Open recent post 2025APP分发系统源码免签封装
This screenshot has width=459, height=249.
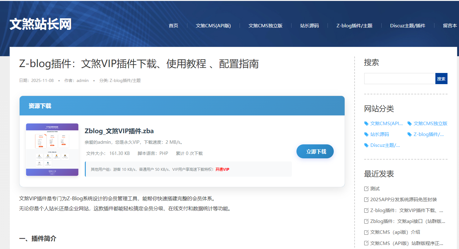click(403, 200)
